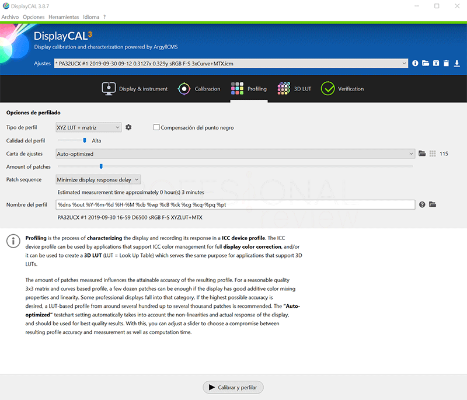Click the Nombre del perfil input field
This screenshot has height=400, width=467.
[235, 204]
